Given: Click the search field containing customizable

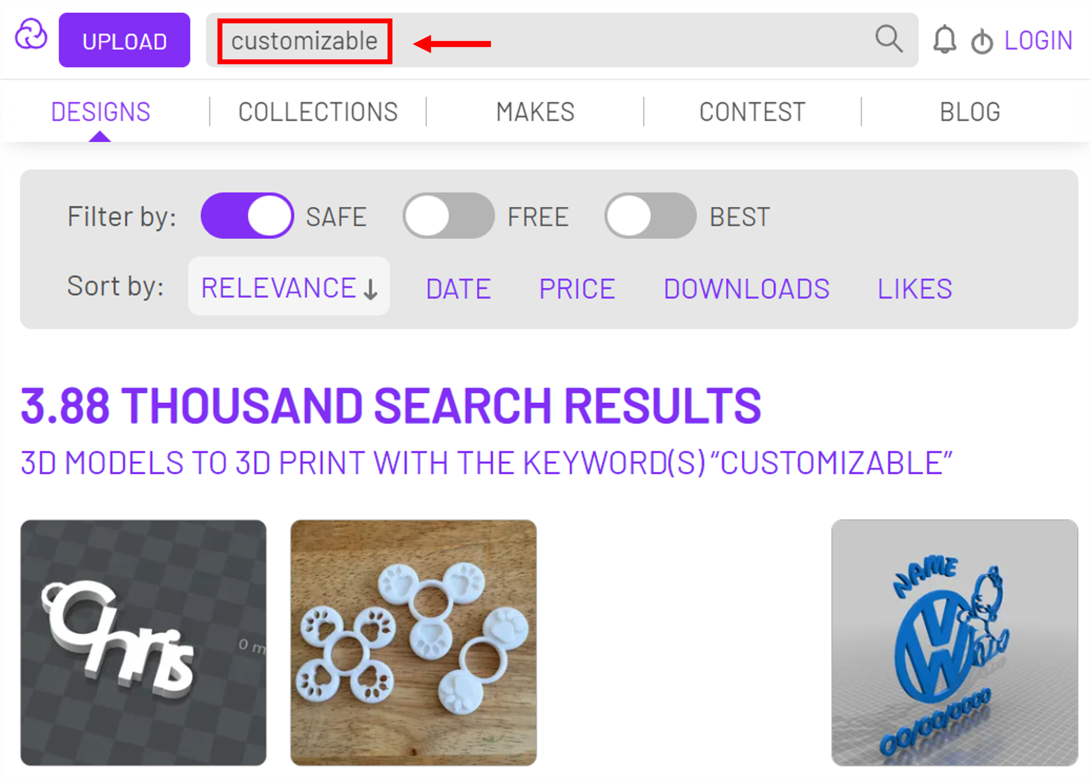Looking at the screenshot, I should tap(305, 41).
